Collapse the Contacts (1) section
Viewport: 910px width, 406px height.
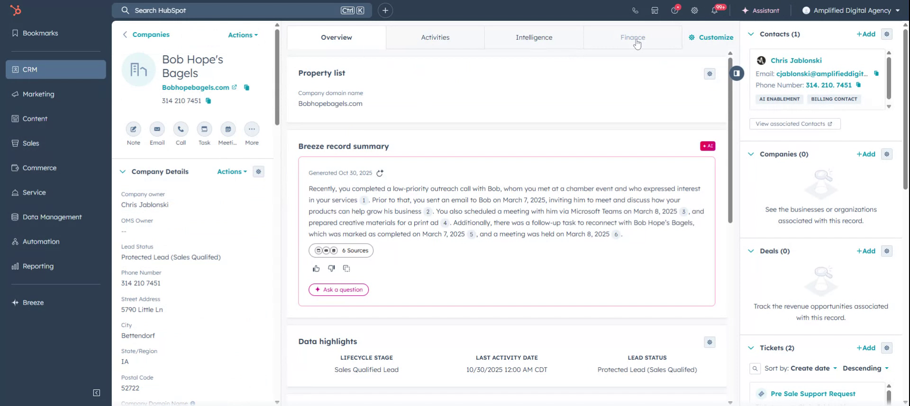pyautogui.click(x=751, y=34)
